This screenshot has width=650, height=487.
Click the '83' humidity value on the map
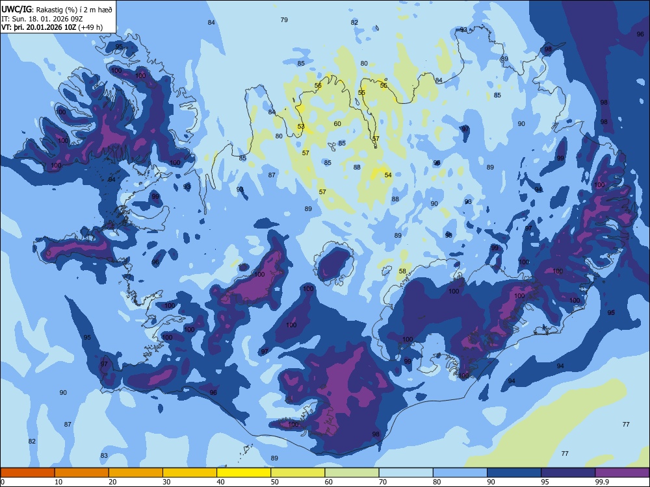tap(103, 456)
